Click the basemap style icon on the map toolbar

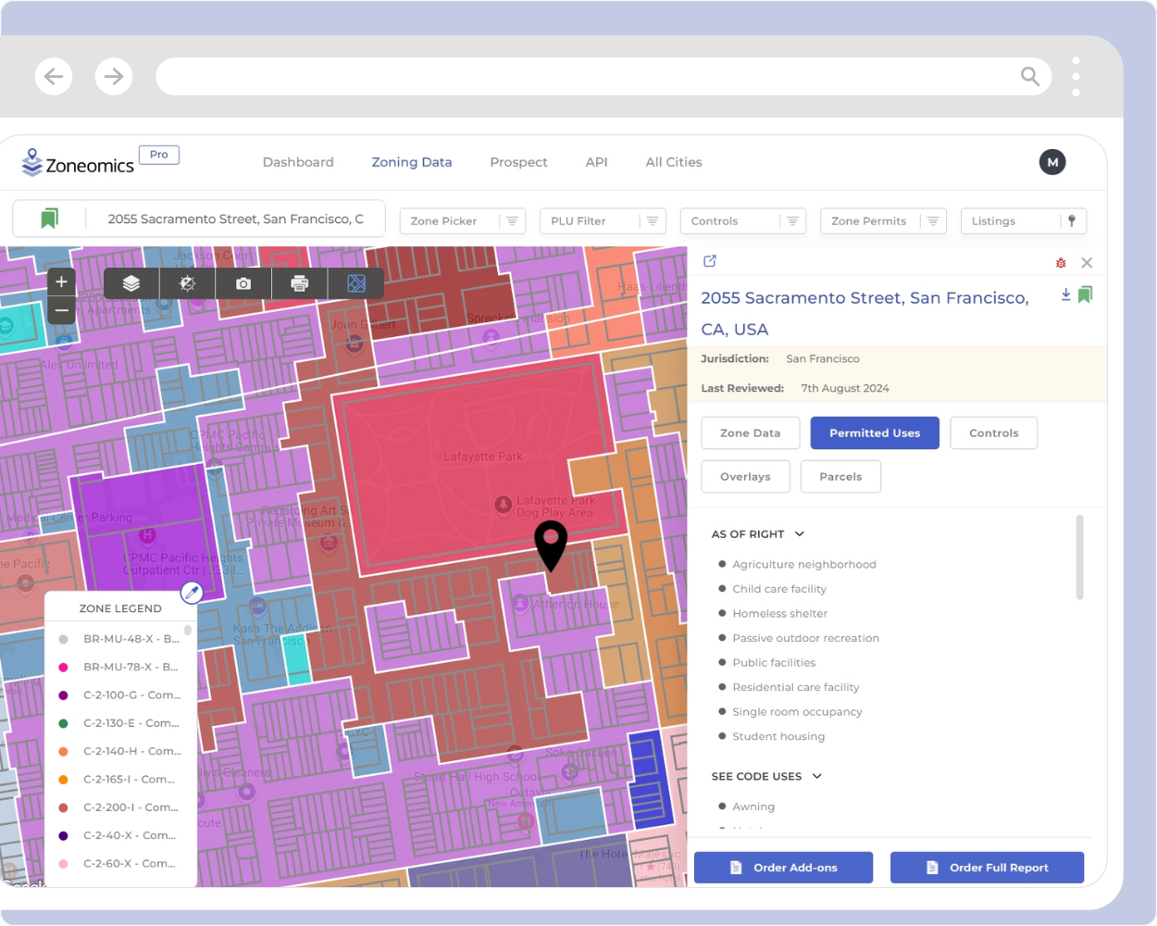pyautogui.click(x=356, y=283)
